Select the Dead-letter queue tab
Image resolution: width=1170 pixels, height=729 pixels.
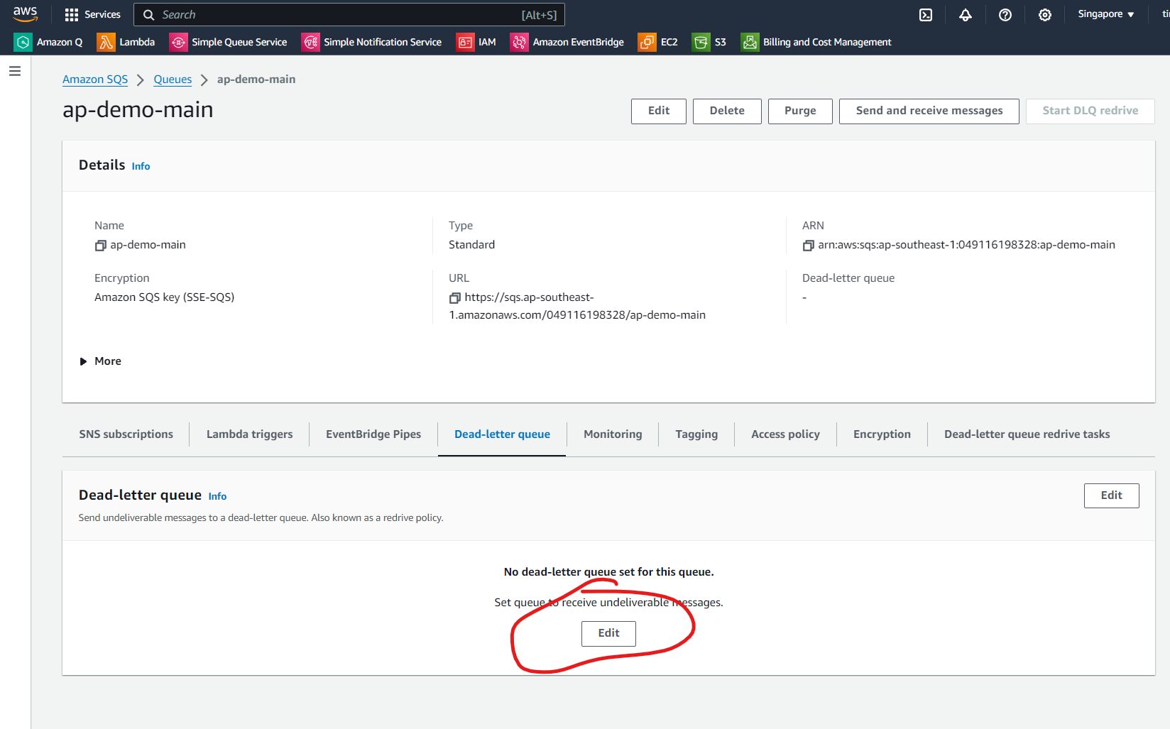[502, 434]
